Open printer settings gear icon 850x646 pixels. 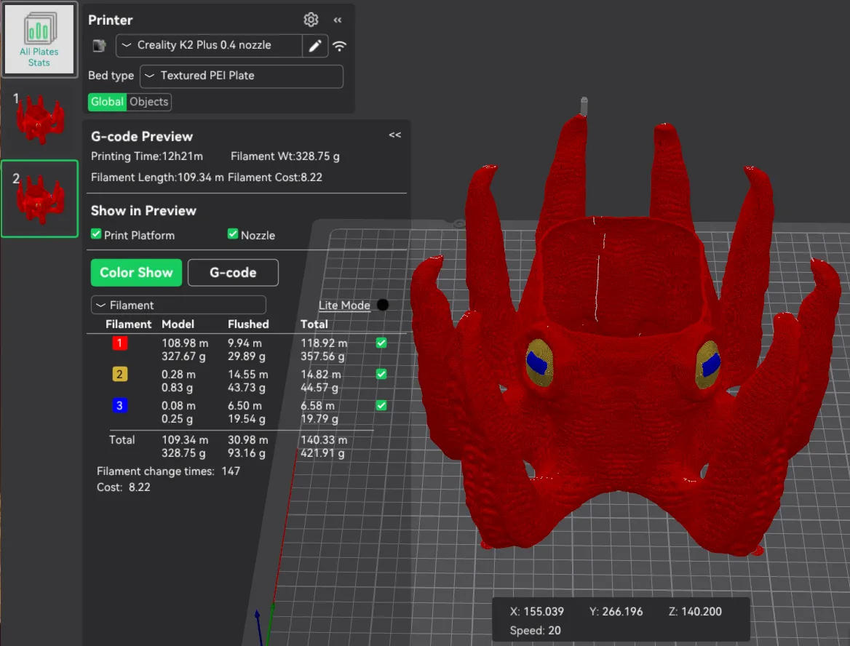(311, 20)
